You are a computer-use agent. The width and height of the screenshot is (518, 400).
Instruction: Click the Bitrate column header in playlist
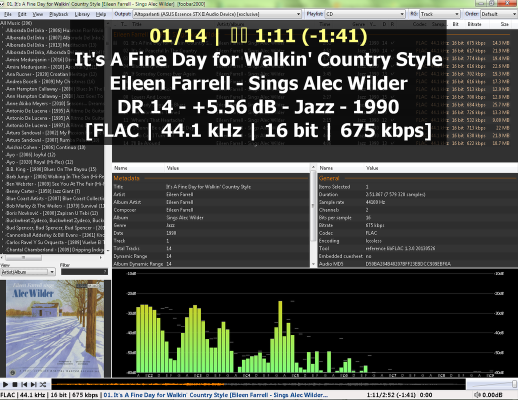[474, 24]
